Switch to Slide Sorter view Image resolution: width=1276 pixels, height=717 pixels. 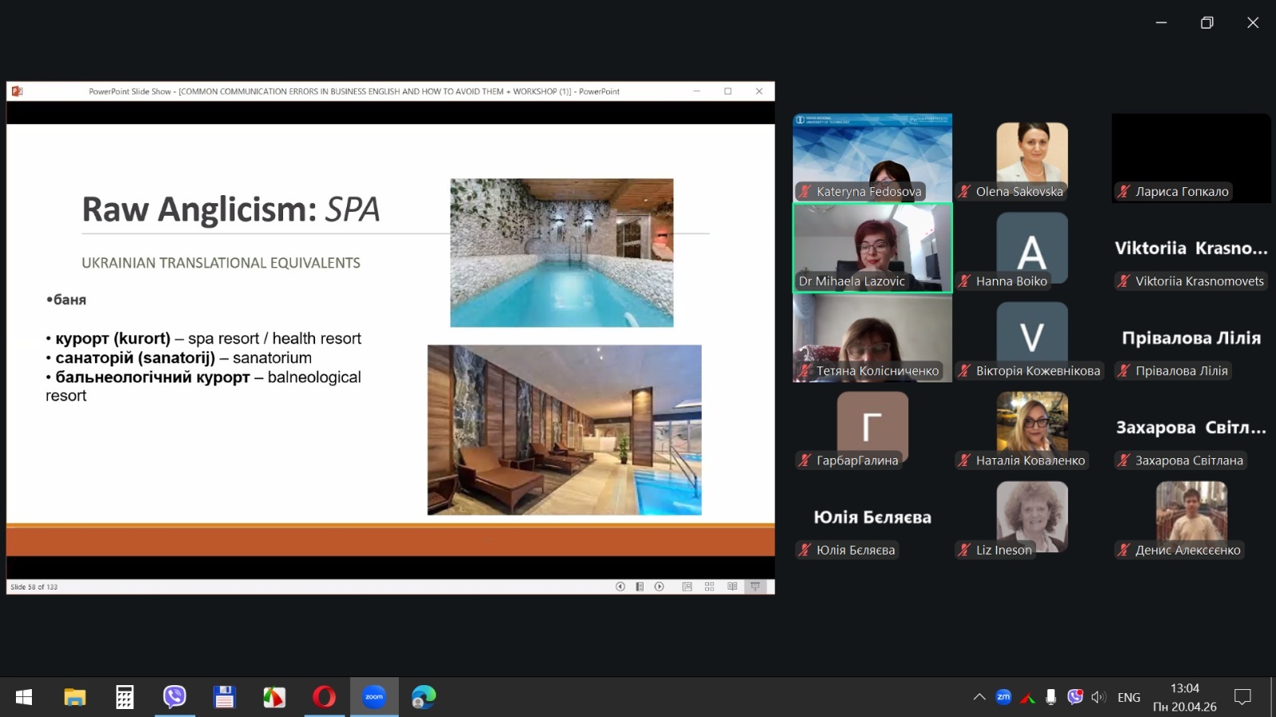pos(709,586)
